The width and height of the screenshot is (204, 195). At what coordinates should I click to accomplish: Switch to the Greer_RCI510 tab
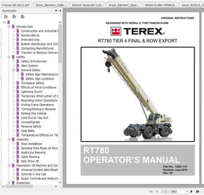click(192, 5)
